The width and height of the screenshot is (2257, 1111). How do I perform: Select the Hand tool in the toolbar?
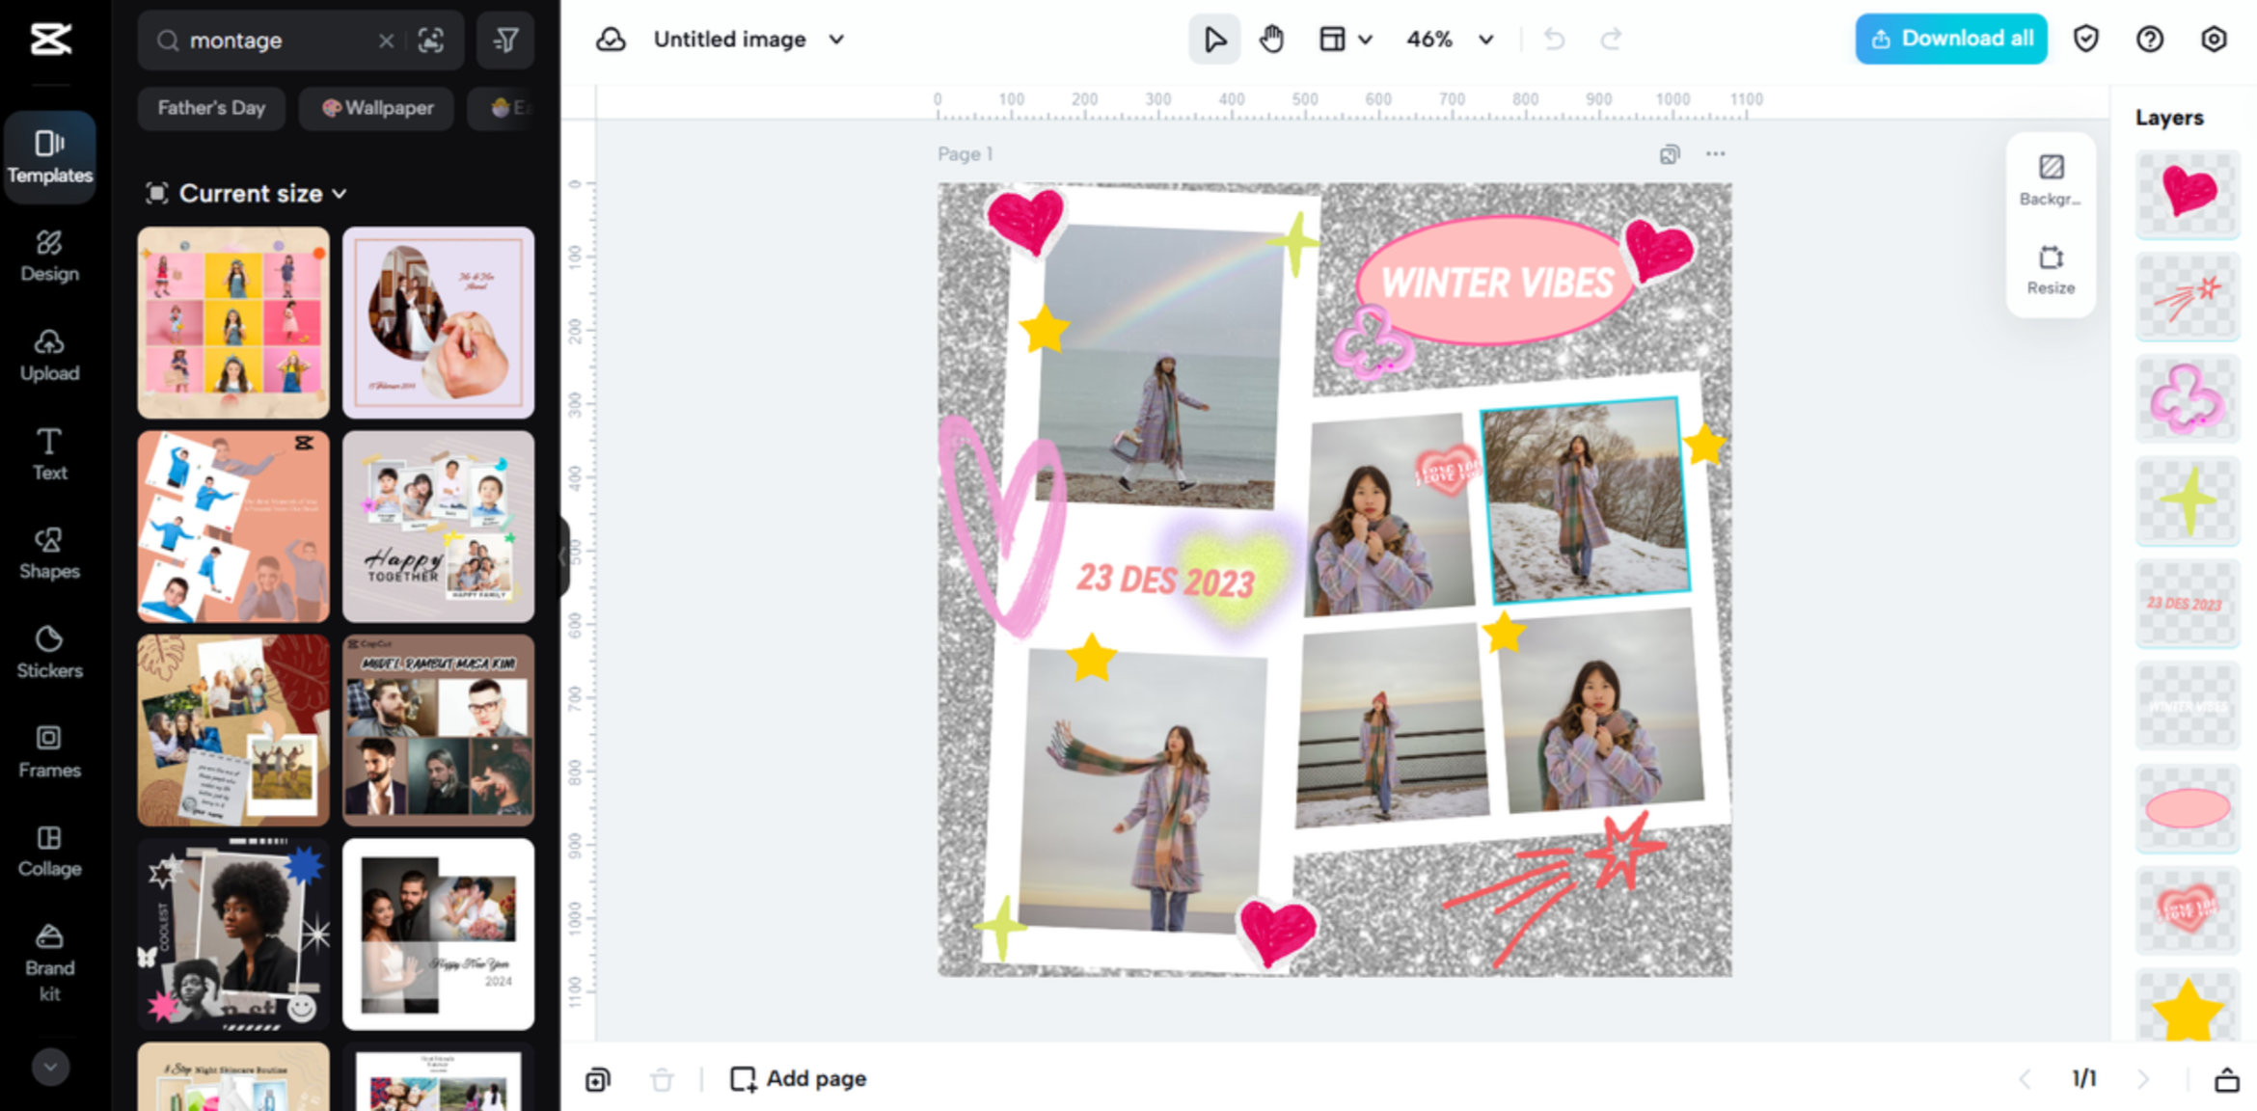(1271, 39)
